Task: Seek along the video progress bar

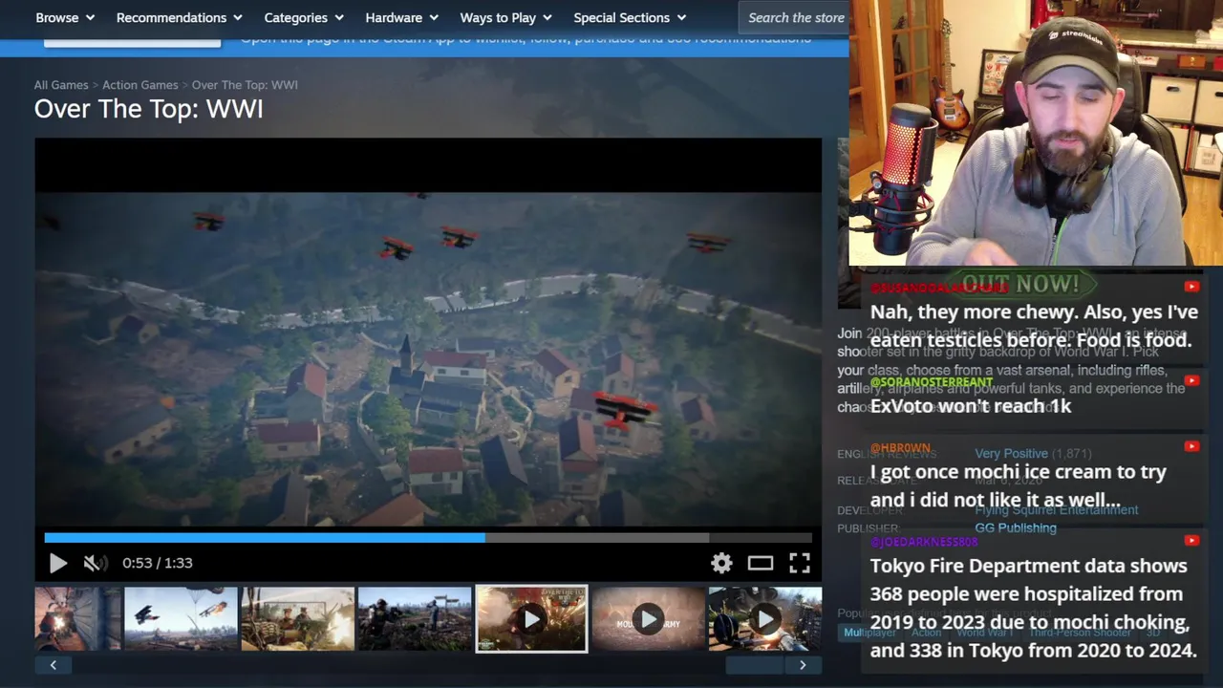Action: 428,538
